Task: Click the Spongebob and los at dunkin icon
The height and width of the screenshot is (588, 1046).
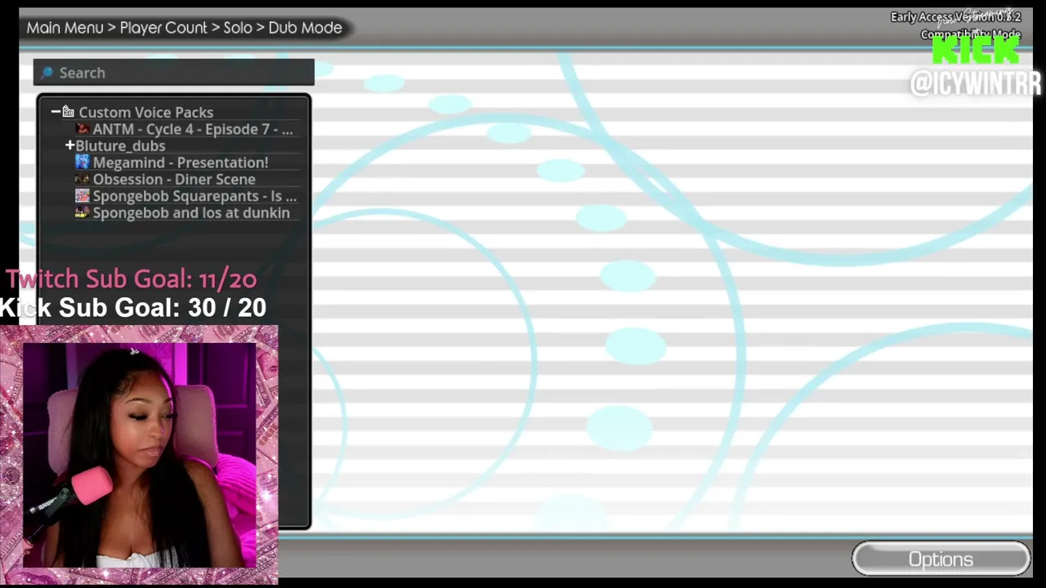Action: (82, 212)
